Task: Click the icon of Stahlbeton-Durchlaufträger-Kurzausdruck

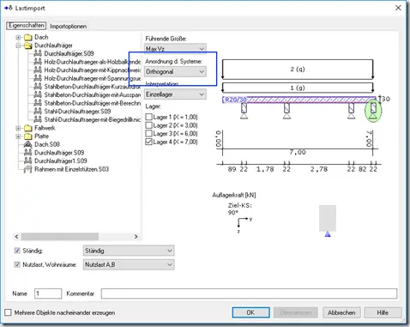Action: 38,87
